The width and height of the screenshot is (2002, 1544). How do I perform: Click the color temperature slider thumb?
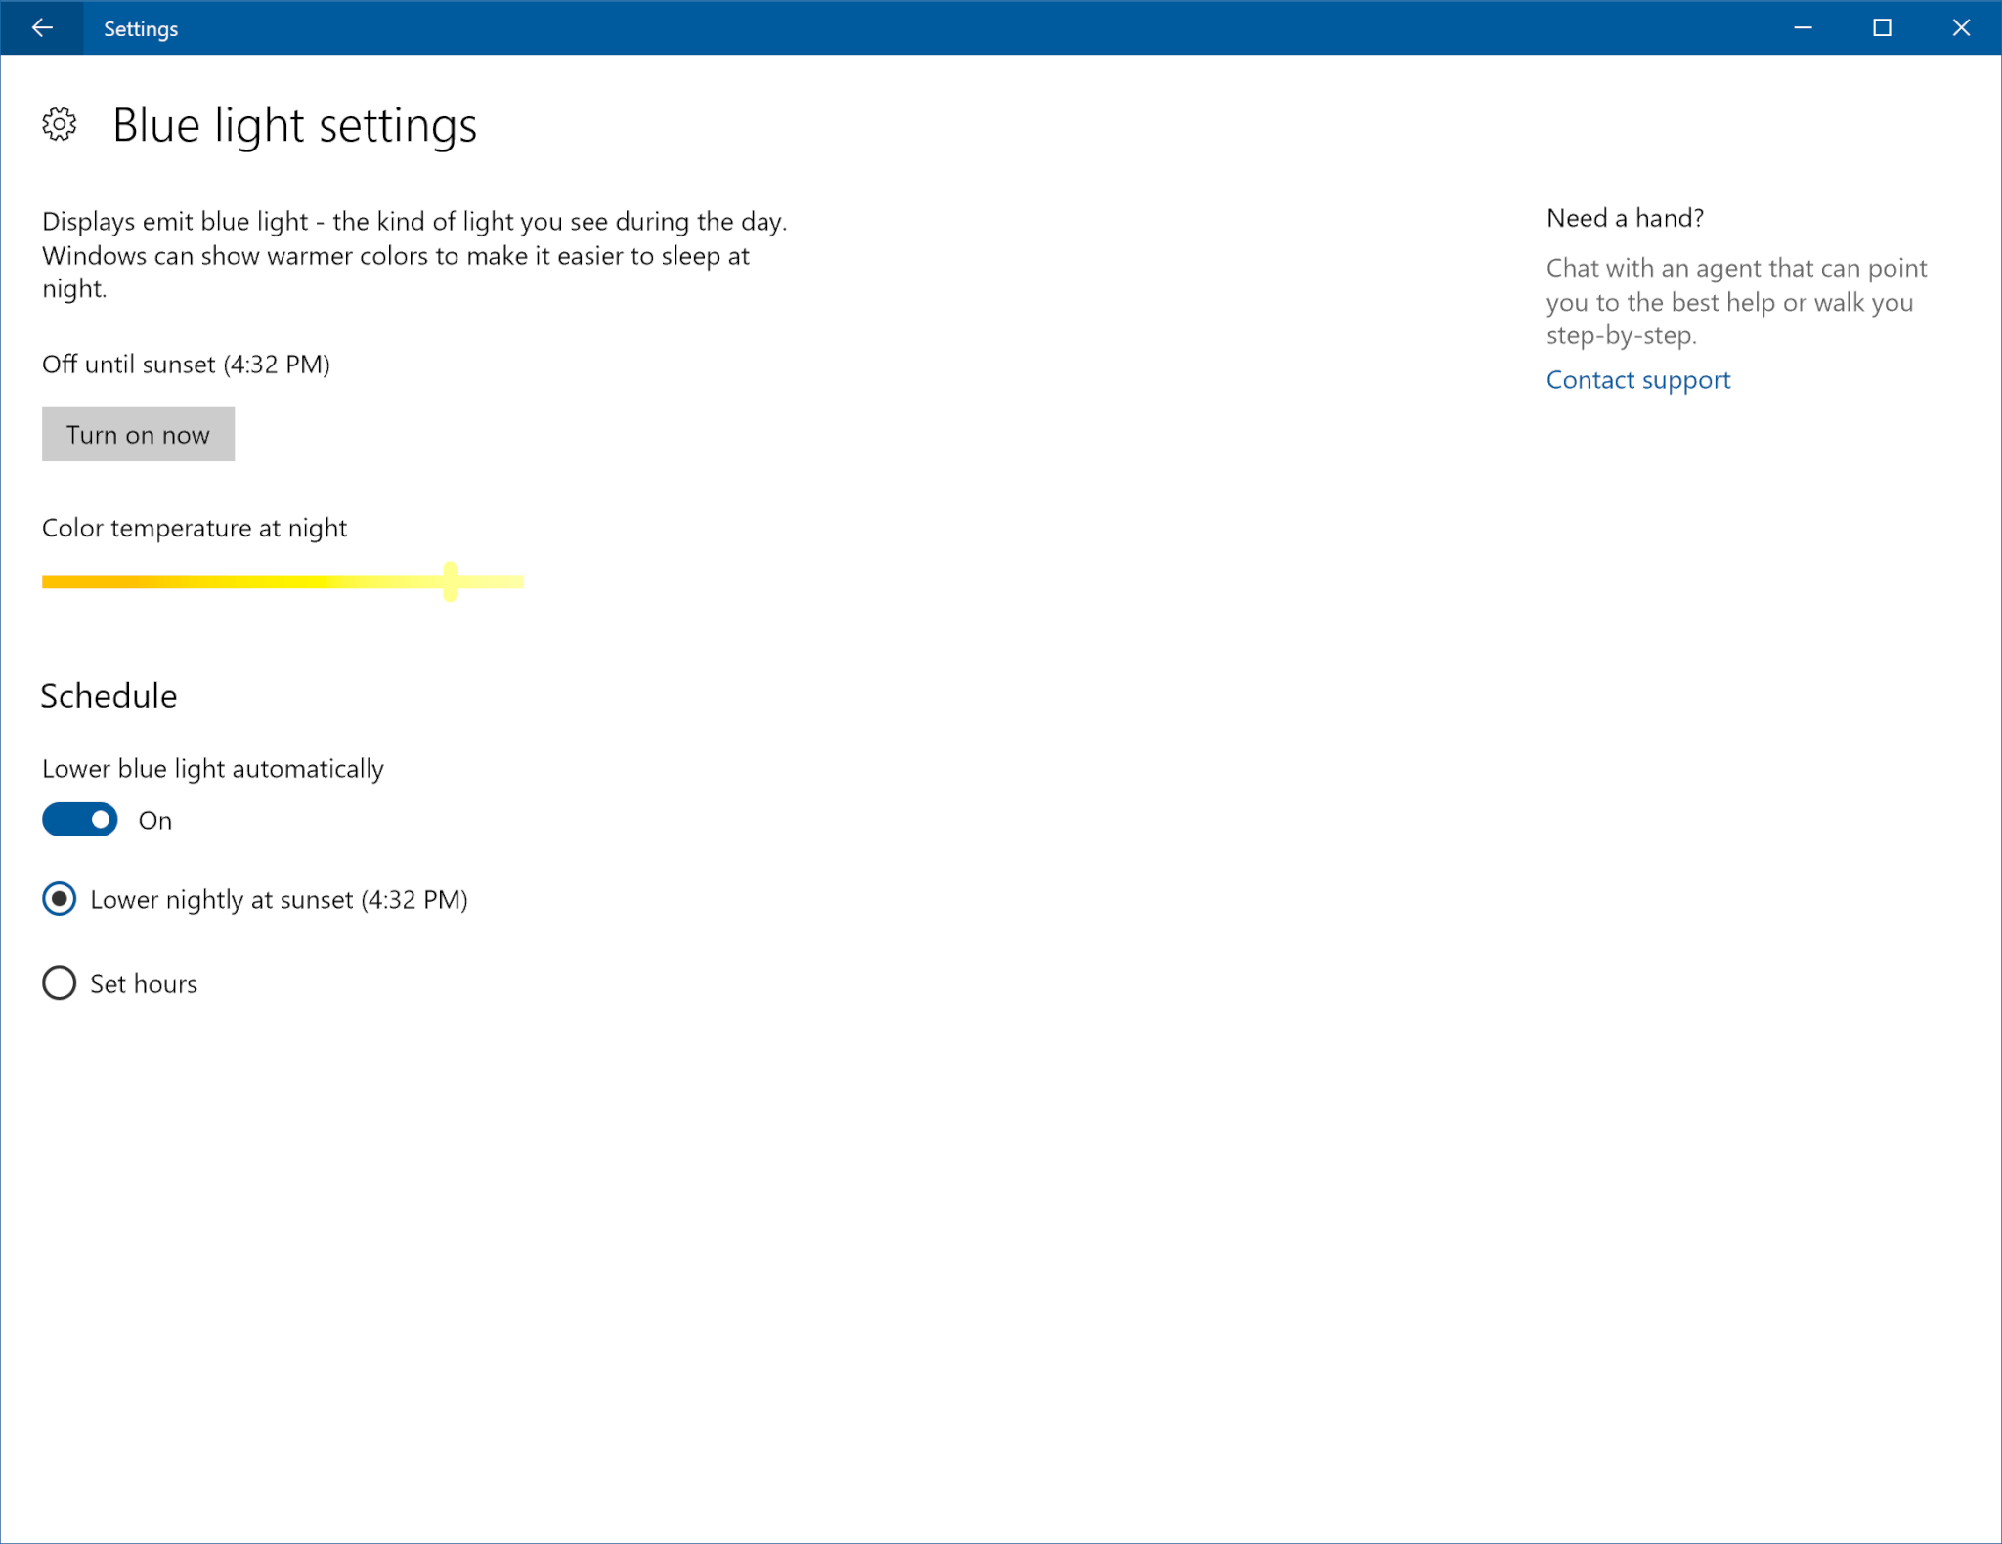click(450, 581)
